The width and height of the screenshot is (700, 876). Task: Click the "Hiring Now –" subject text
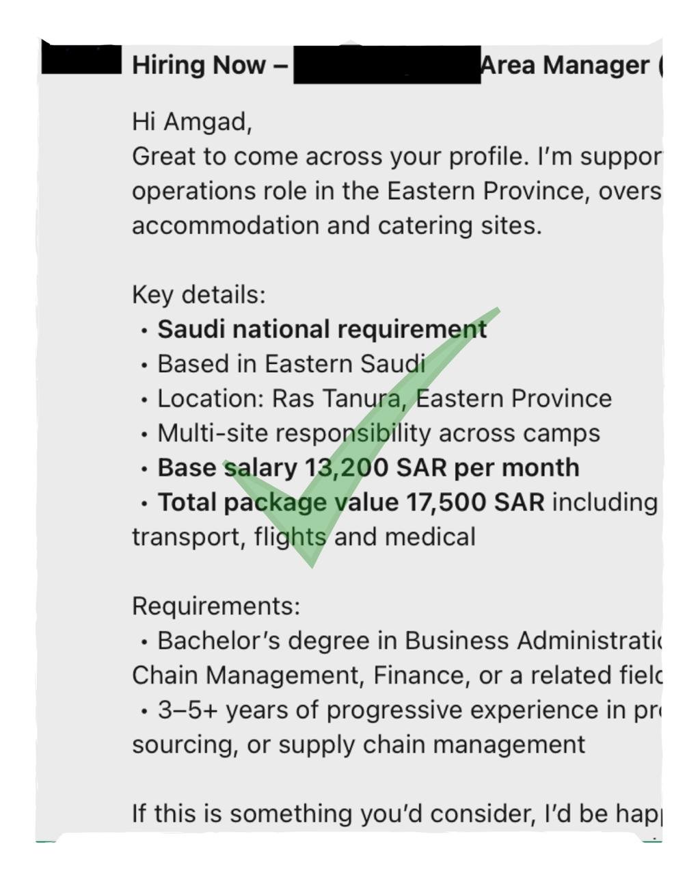pos(210,65)
